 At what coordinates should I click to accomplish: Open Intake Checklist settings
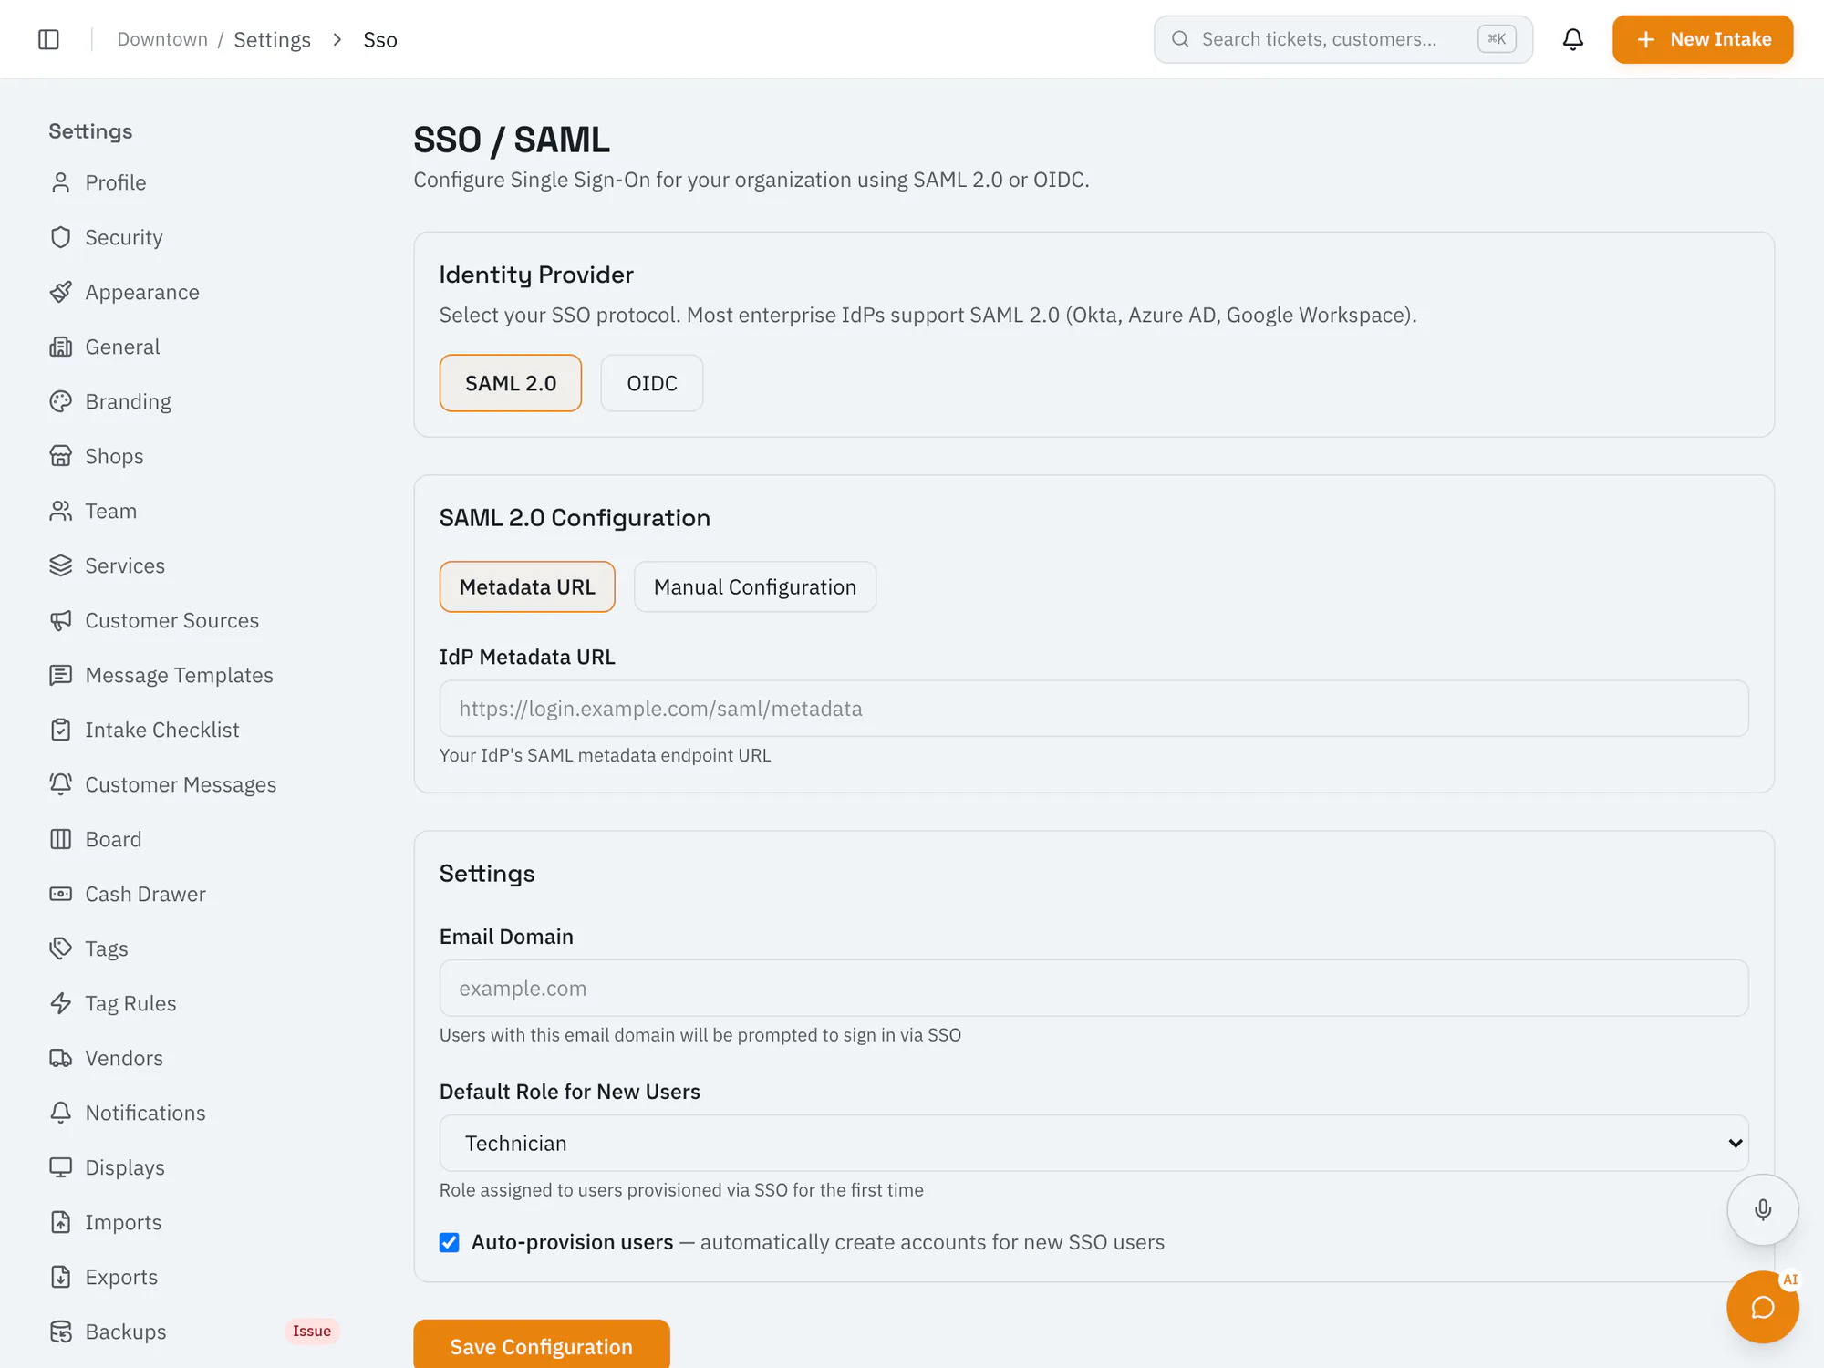click(194, 730)
